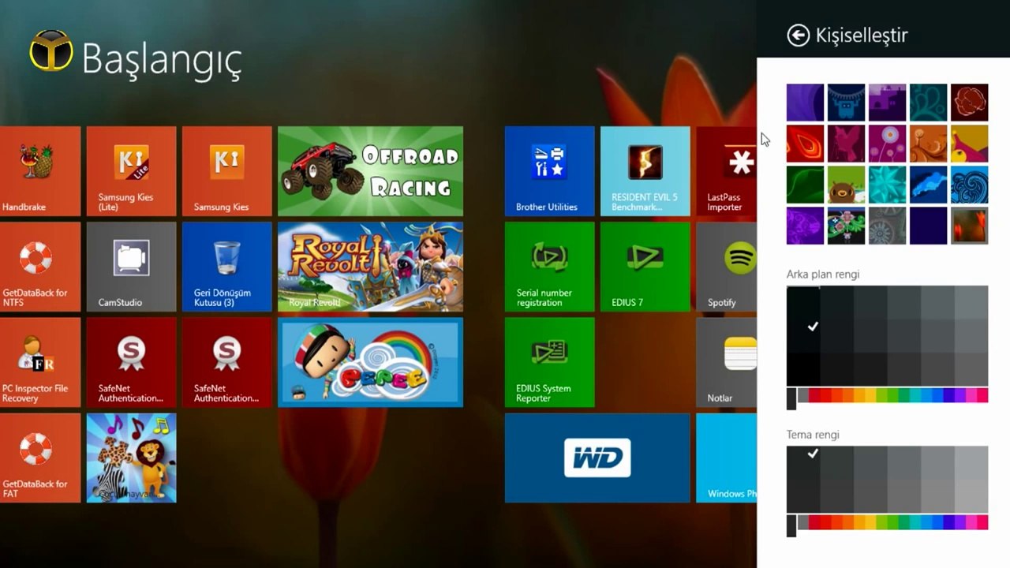Open LastPass Importer tile
Screen dimensions: 1010x568
(x=726, y=171)
